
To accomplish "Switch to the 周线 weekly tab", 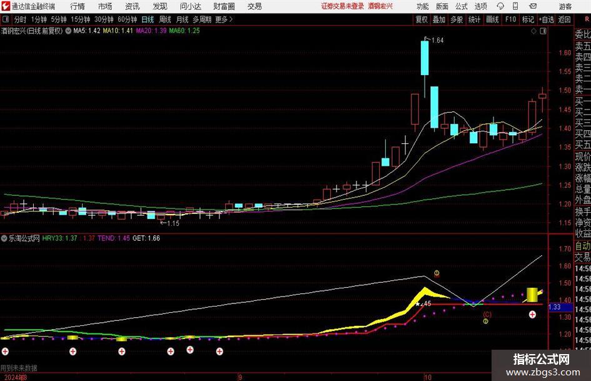I will click(165, 19).
